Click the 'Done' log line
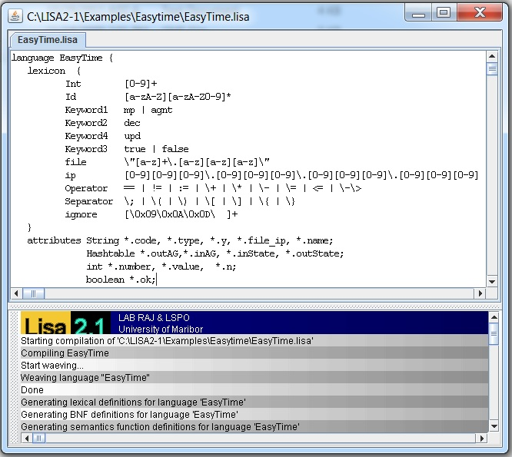Image resolution: width=512 pixels, height=457 pixels. (x=254, y=390)
